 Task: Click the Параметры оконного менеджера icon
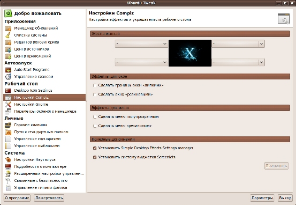8,111
